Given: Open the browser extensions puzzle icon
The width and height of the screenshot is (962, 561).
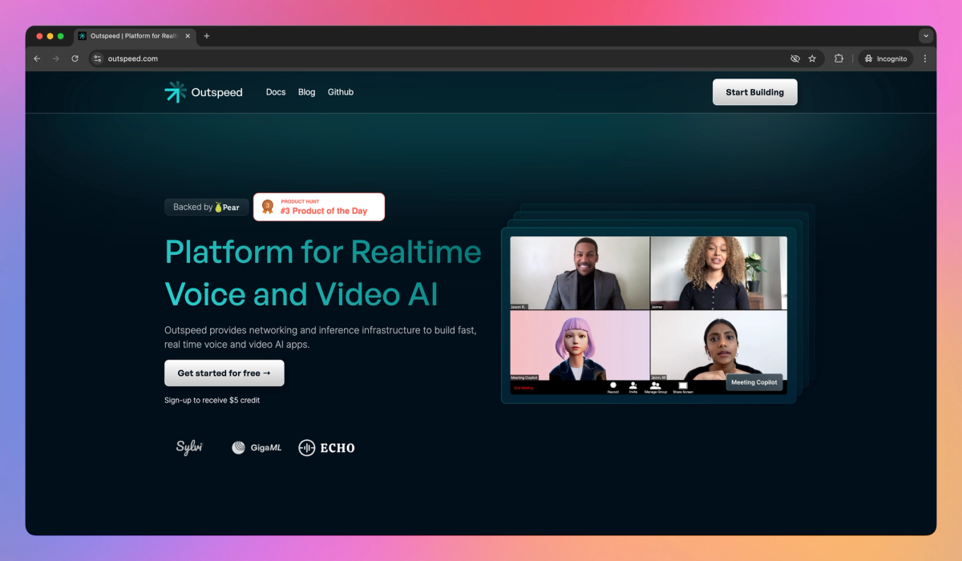Looking at the screenshot, I should pyautogui.click(x=839, y=59).
